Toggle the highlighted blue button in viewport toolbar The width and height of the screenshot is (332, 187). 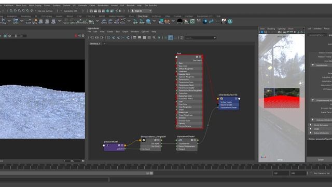point(262,32)
